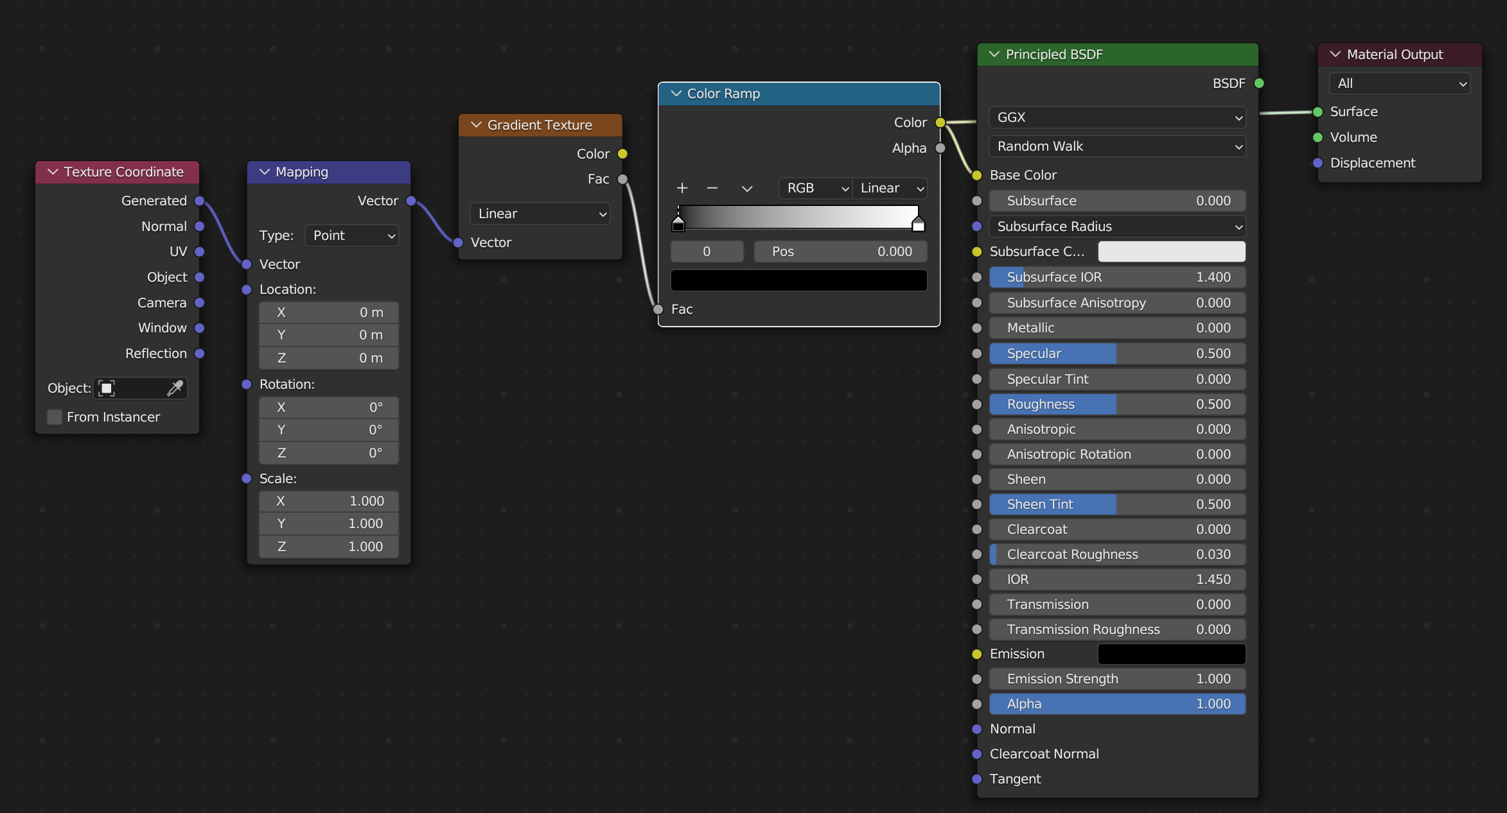1507x813 pixels.
Task: Click the Generated output socket
Action: (200, 201)
